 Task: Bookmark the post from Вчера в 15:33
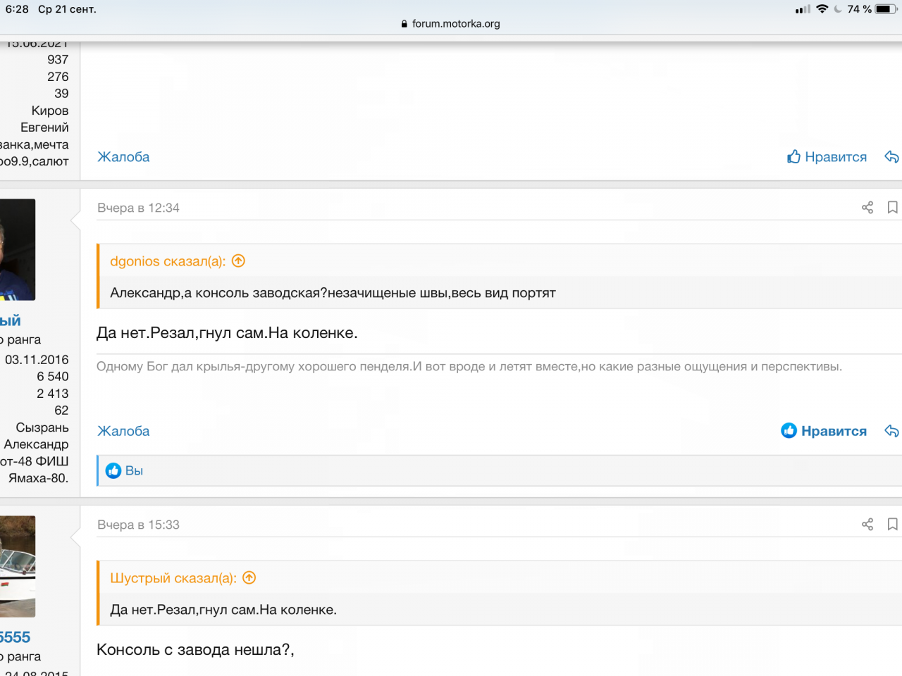[892, 525]
